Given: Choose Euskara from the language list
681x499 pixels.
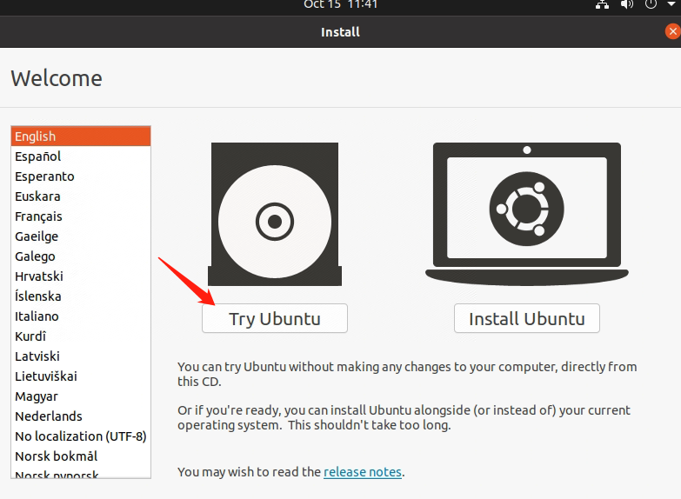Looking at the screenshot, I should tap(81, 196).
